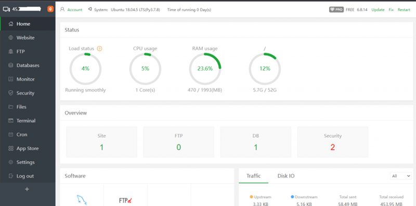Click the CPU usage 5% gauge

point(145,69)
